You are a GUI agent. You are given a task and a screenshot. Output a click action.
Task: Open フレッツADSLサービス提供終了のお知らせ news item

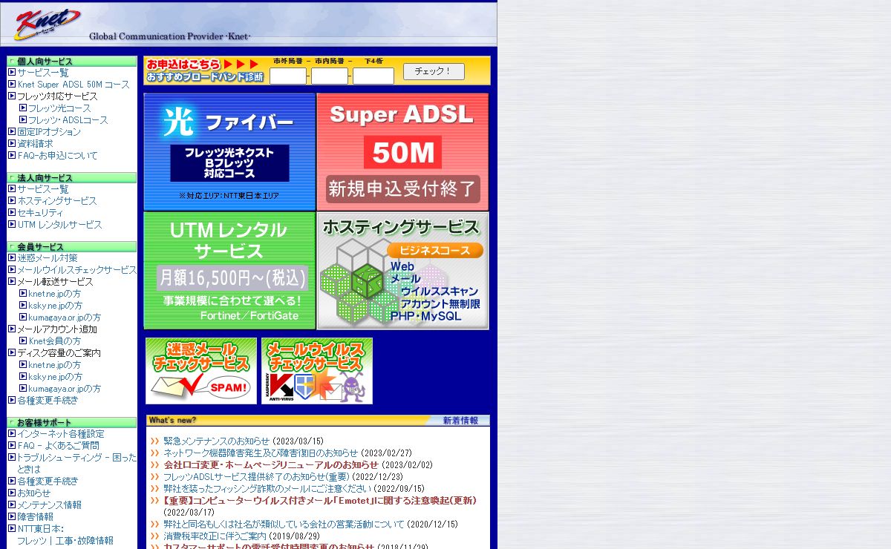click(x=256, y=477)
